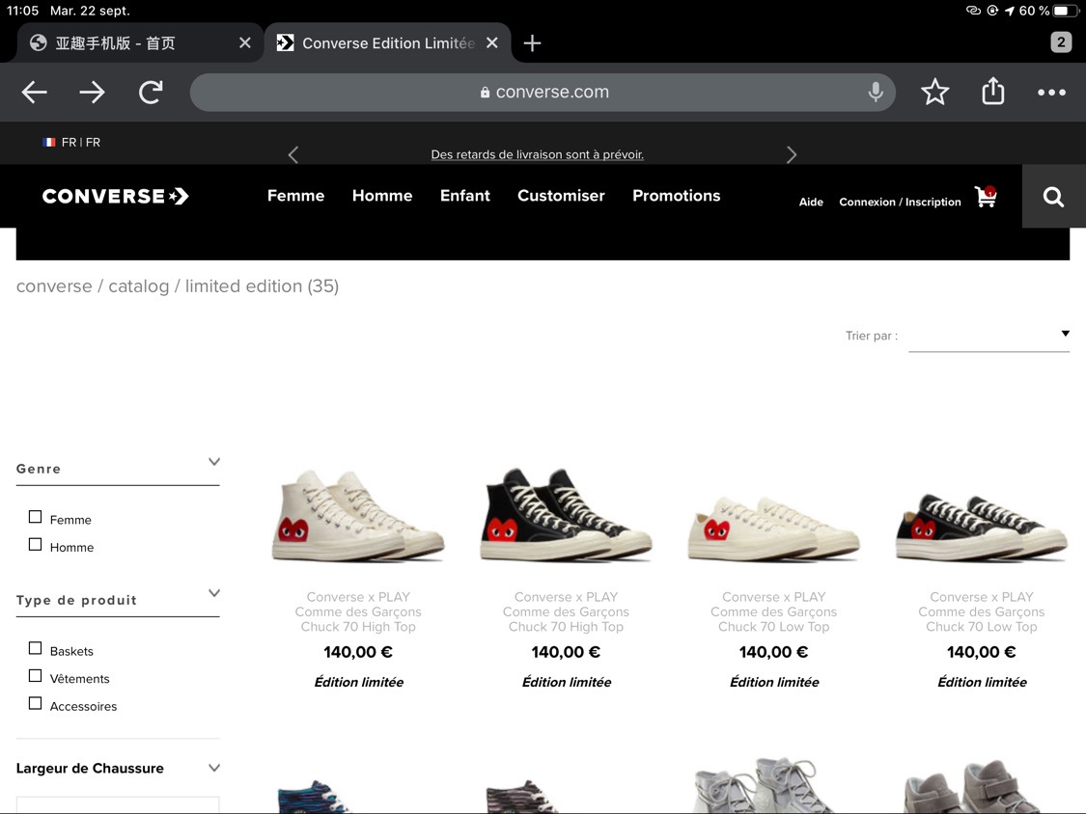The height and width of the screenshot is (814, 1086).
Task: Collapse the Genre filter section
Action: (x=214, y=462)
